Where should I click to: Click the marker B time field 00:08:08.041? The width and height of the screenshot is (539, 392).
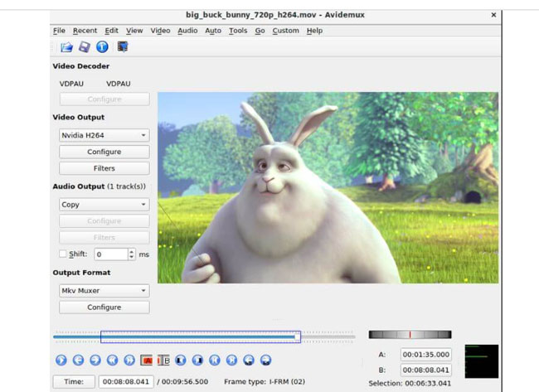point(426,370)
